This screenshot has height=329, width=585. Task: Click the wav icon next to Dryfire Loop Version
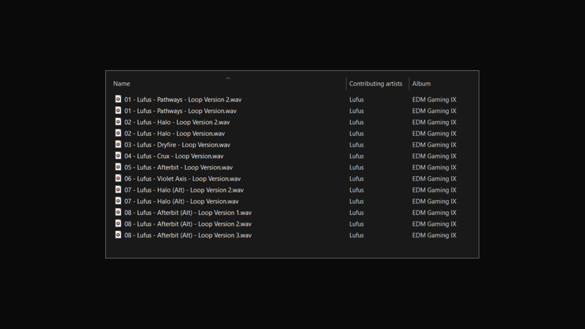[118, 144]
